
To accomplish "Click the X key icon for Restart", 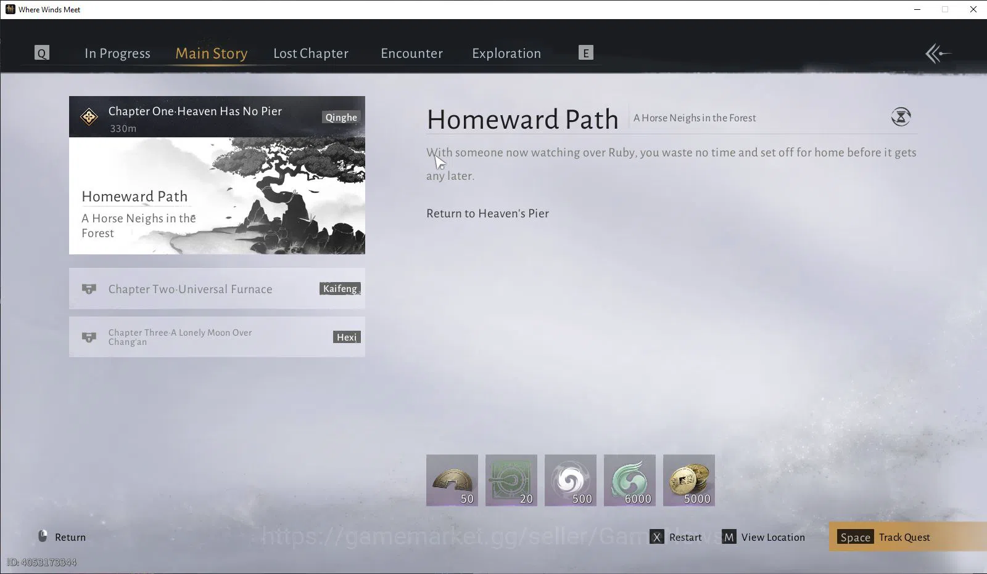I will 656,537.
